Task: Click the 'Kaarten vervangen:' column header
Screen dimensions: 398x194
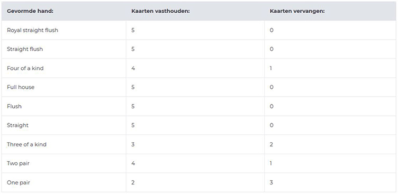Action: pyautogui.click(x=297, y=12)
